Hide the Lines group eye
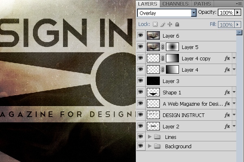This screenshot has width=244, height=162. tap(141, 136)
